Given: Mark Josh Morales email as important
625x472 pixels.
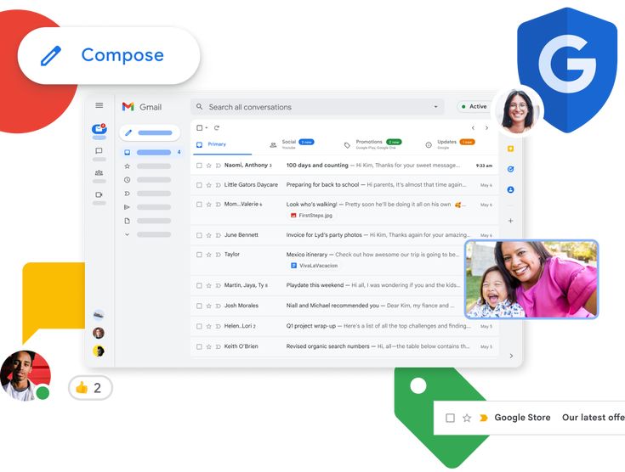Looking at the screenshot, I should pyautogui.click(x=218, y=306).
